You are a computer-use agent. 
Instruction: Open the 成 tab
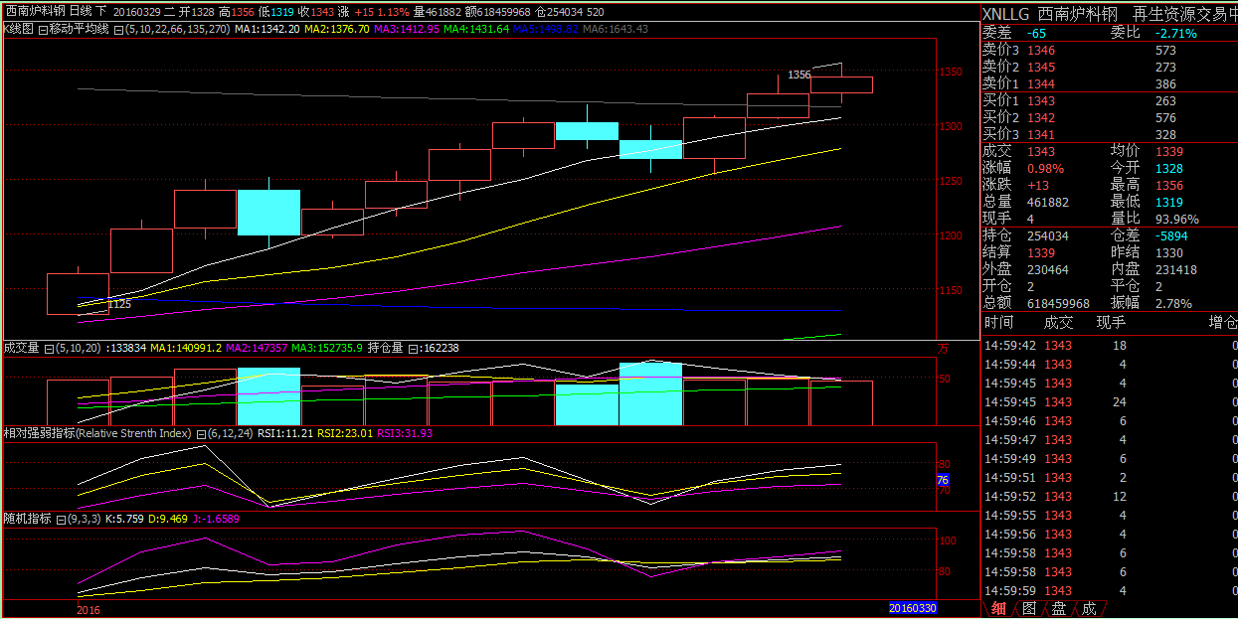pyautogui.click(x=1089, y=608)
